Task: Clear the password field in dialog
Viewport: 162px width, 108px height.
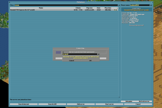Action: (x=98, y=54)
